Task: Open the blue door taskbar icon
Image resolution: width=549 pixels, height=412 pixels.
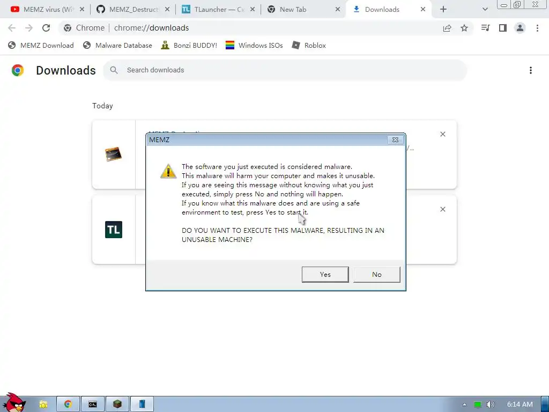Action: tap(142, 404)
